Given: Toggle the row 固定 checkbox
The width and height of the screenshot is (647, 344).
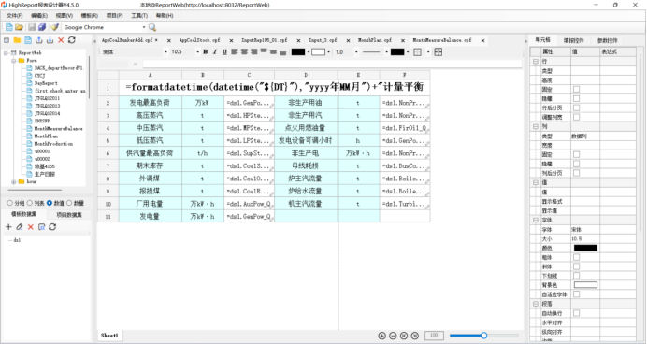Looking at the screenshot, I should (577, 89).
